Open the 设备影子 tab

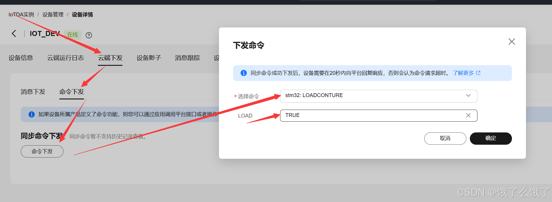[x=149, y=58]
